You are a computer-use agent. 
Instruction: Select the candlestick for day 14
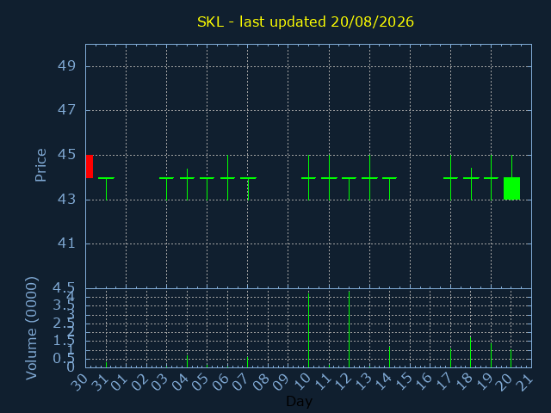click(389, 189)
